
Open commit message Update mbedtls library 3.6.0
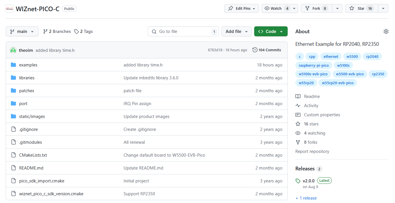151,78
